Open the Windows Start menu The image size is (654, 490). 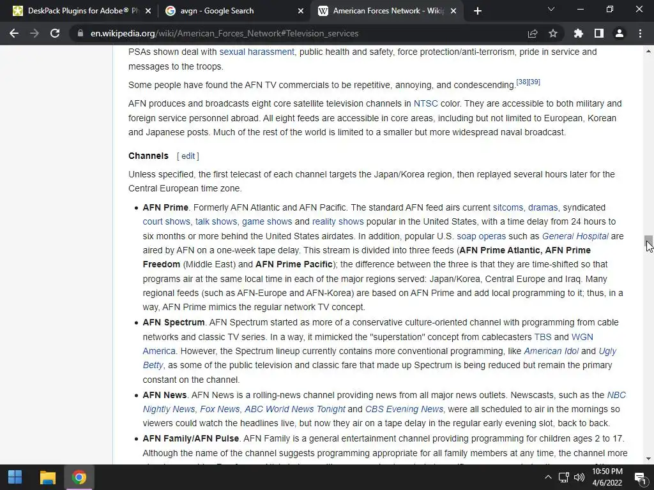click(x=15, y=477)
